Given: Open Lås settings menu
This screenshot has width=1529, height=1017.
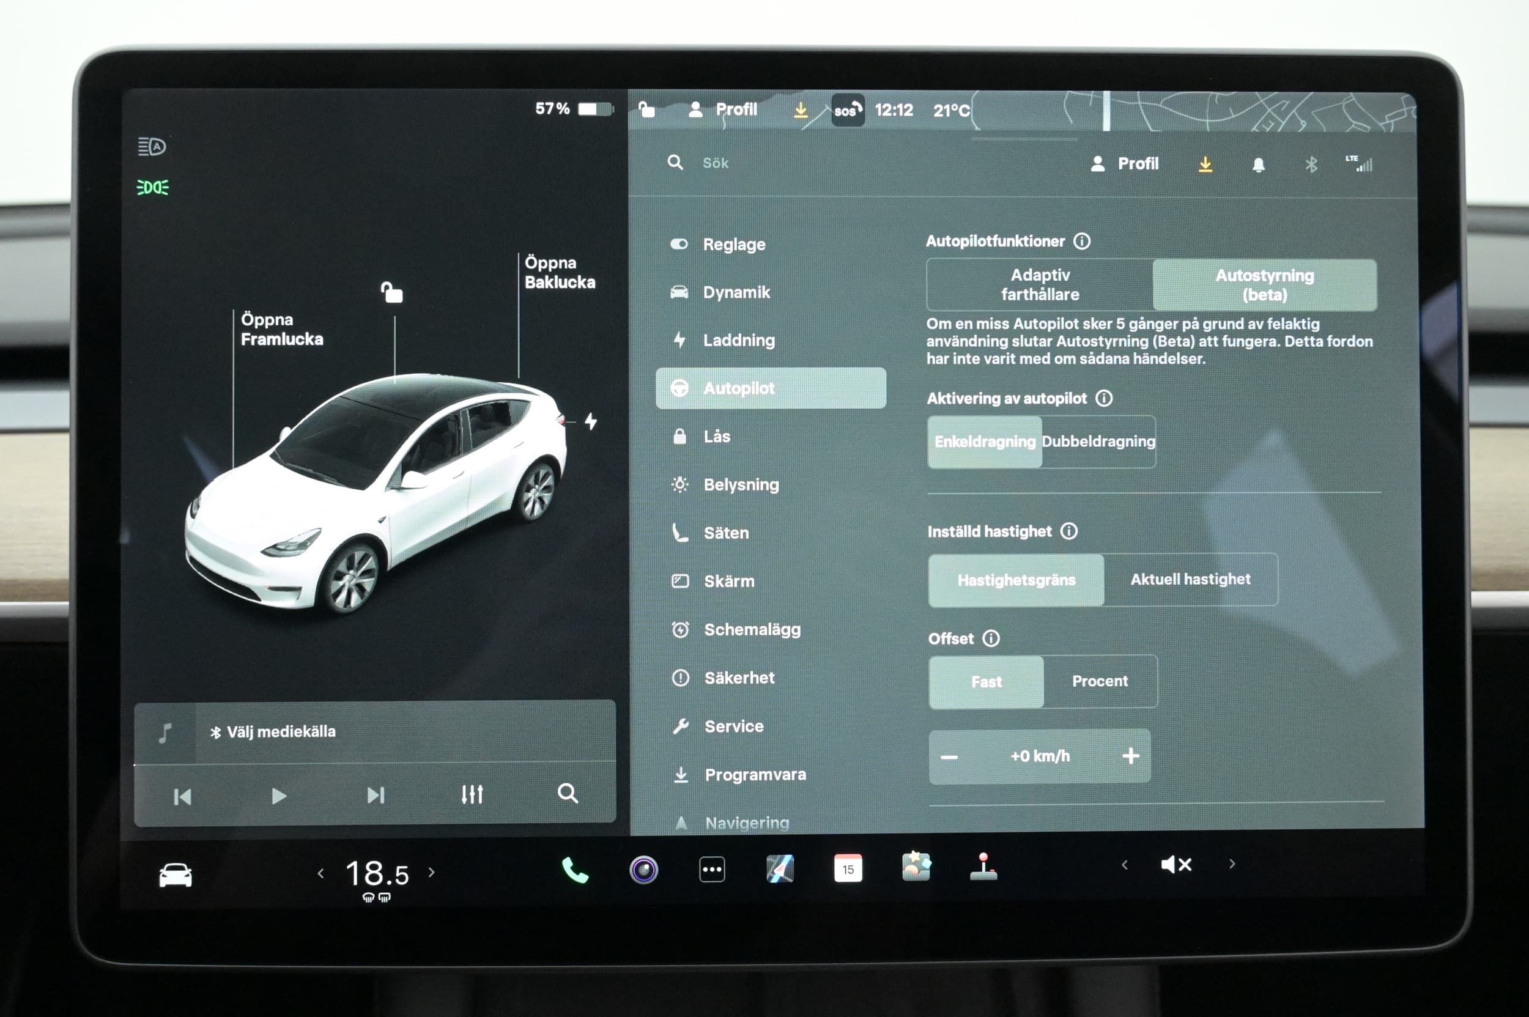Looking at the screenshot, I should (771, 437).
